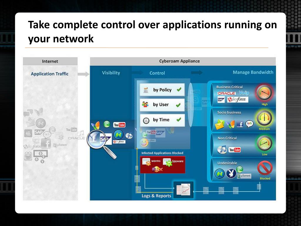Toggle the green check beside by Policy
This screenshot has width=301, height=226.
[x=179, y=90]
